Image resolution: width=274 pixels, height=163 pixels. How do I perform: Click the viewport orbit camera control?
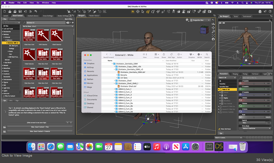point(213,24)
